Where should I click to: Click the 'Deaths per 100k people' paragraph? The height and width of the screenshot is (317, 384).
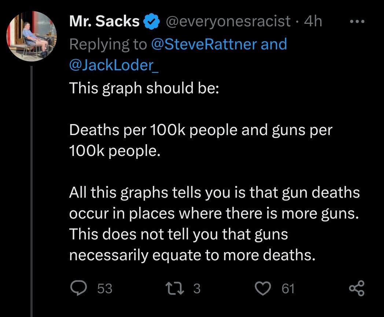[200, 140]
